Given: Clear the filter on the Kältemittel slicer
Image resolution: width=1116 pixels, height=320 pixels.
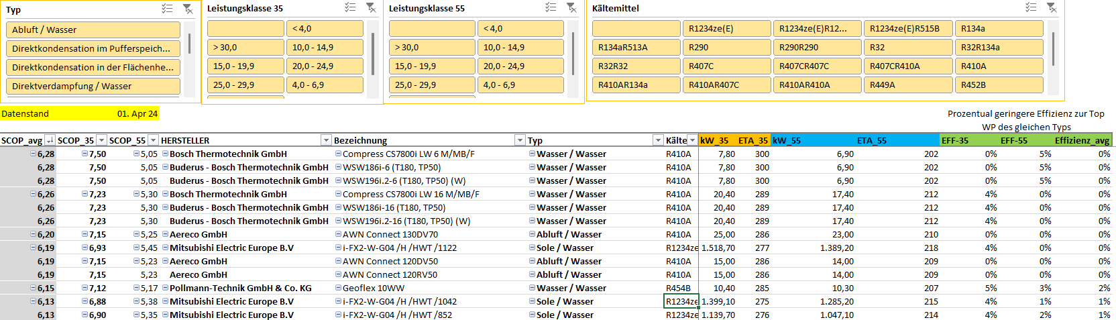Looking at the screenshot, I should click(1052, 7).
